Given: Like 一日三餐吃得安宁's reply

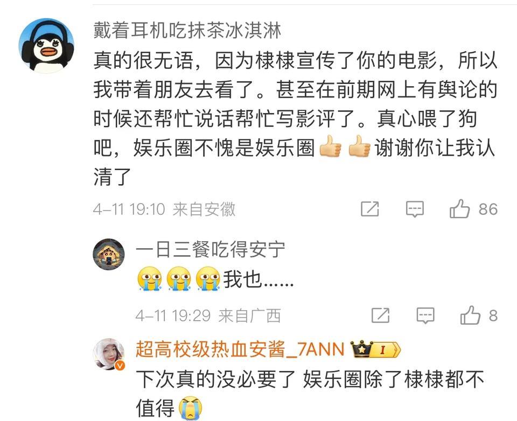Looking at the screenshot, I should coord(470,315).
